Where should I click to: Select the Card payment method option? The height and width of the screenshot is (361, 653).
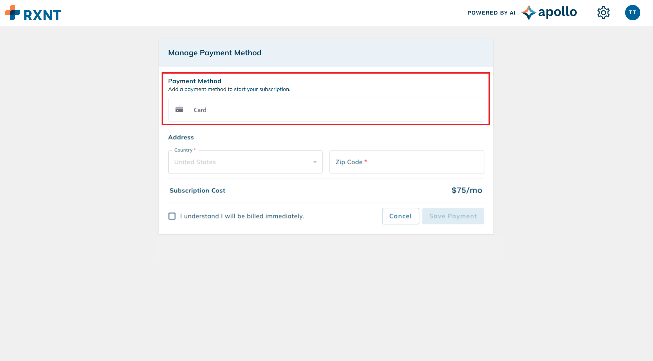click(x=326, y=110)
